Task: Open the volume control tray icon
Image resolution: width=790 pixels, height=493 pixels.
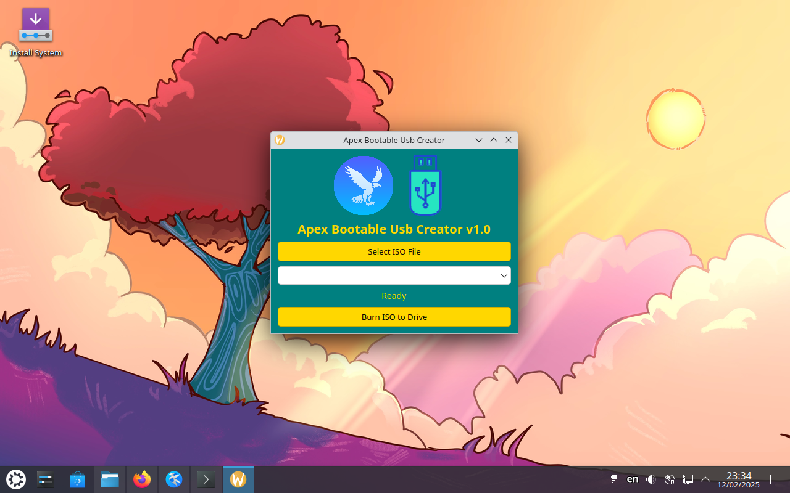Action: pyautogui.click(x=651, y=479)
